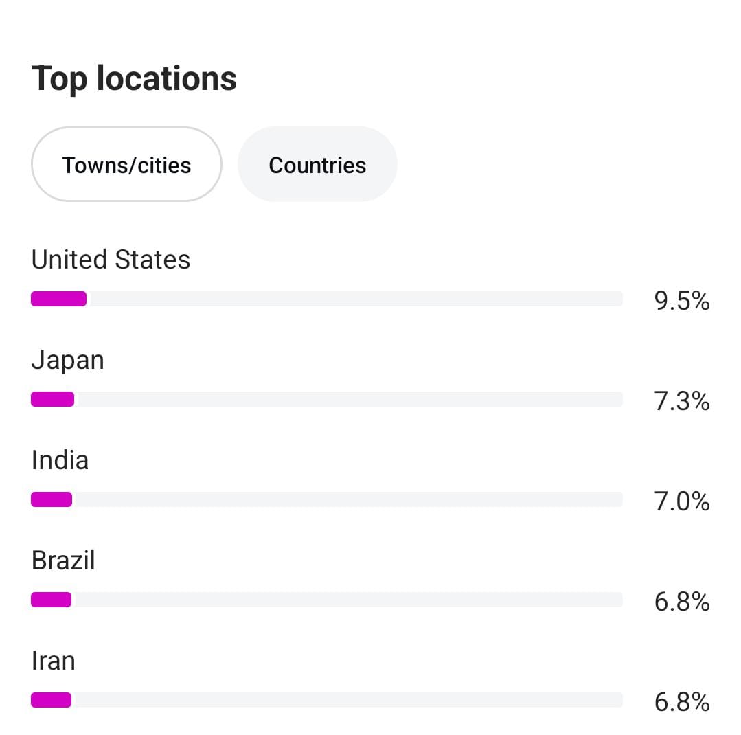741x735 pixels.
Task: Click pink filled part of Iran bar
Action: click(51, 700)
